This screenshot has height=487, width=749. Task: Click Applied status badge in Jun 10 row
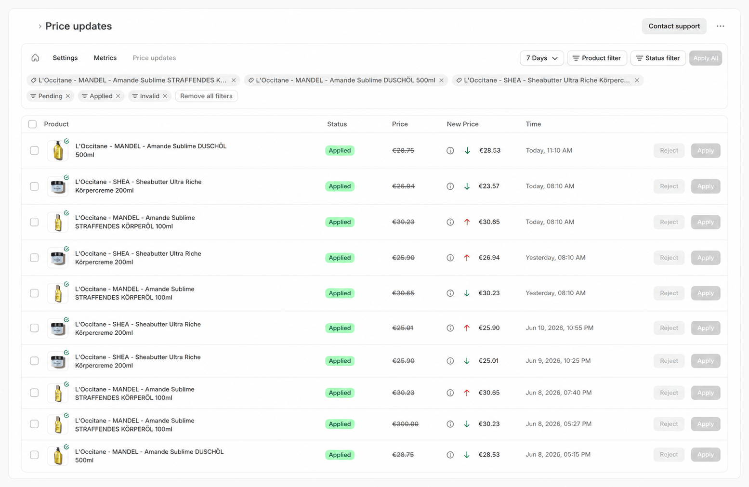coord(340,328)
